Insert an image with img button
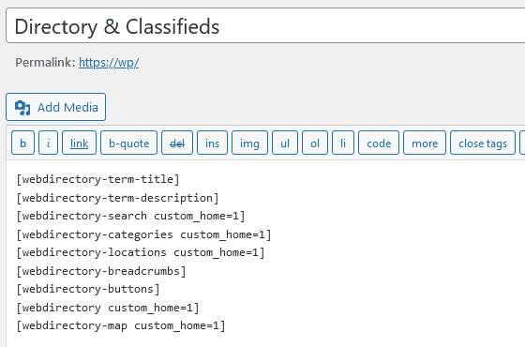 [249, 143]
